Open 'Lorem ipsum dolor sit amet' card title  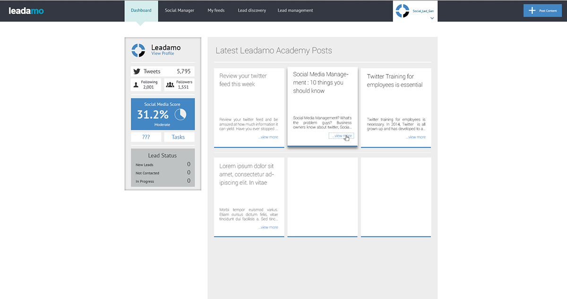(247, 174)
